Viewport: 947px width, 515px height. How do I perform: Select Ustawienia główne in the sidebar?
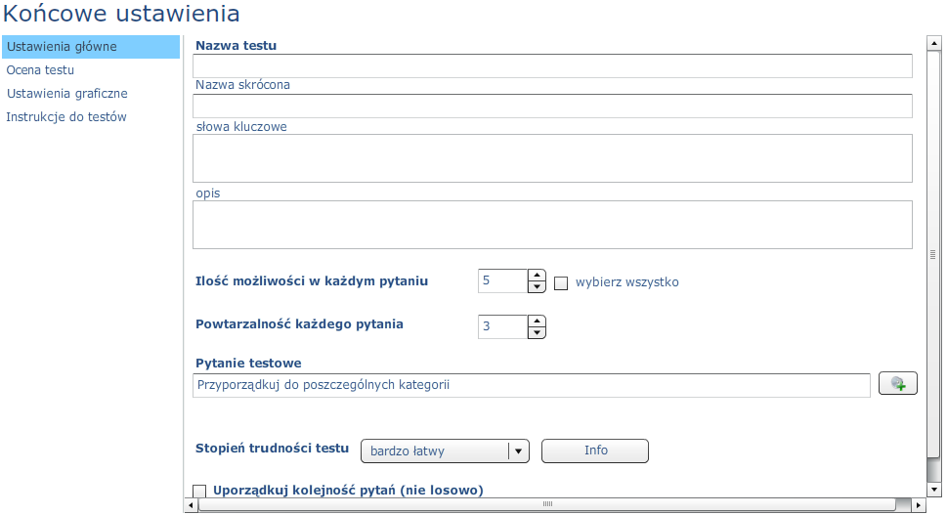point(91,47)
